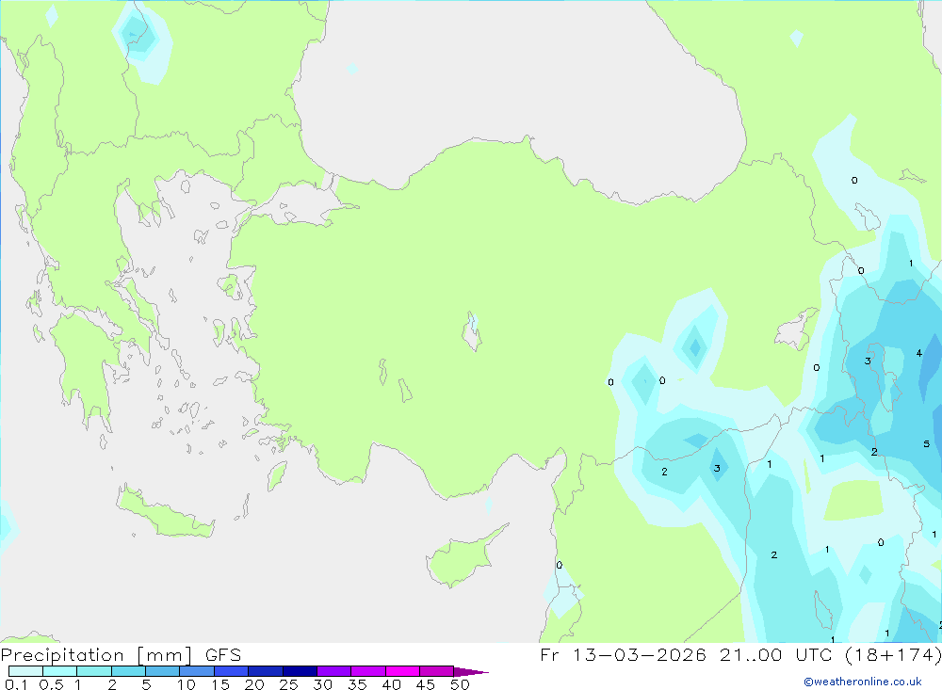Viewport: 942px width, 690px height.
Task: Click the 'Precipitation [mm] GFS' title text
Action: (121, 654)
